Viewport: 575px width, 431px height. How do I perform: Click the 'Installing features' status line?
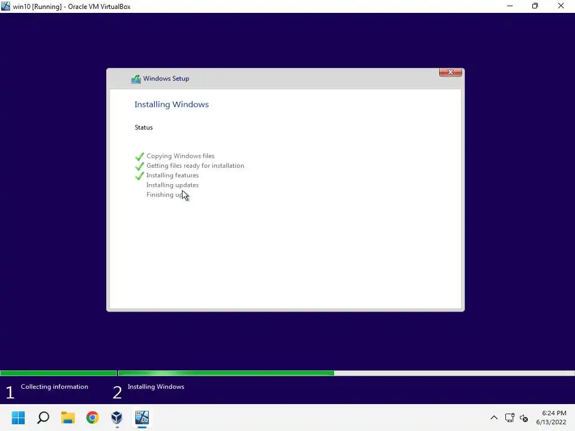172,176
